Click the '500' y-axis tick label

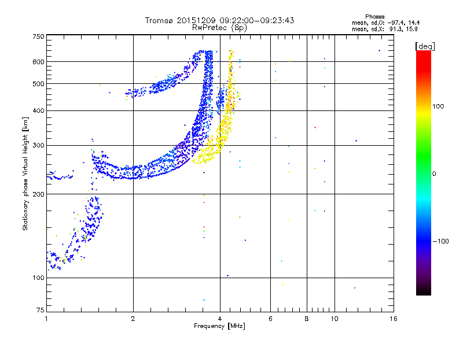(x=38, y=84)
